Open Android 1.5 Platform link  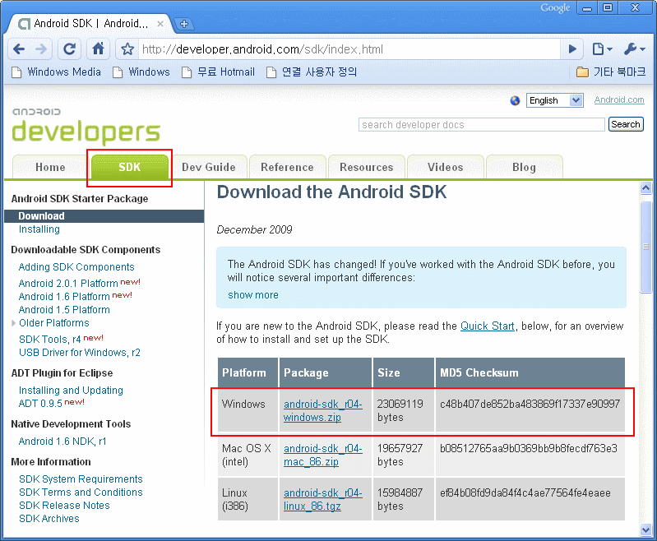[x=64, y=310]
